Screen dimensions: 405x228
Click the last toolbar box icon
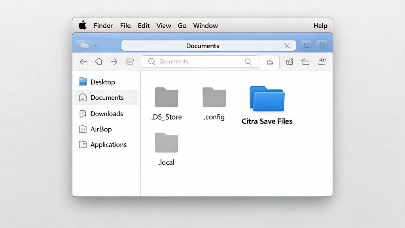pyautogui.click(x=322, y=61)
